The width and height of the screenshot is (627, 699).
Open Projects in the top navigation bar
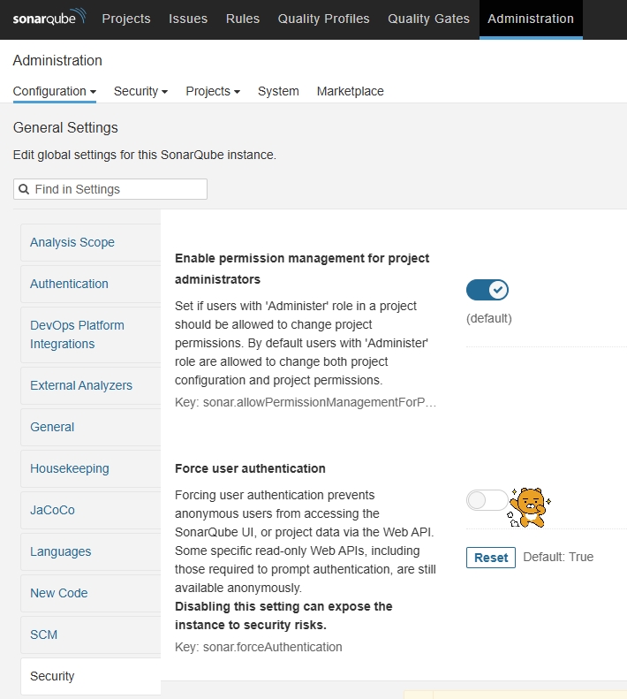coord(126,19)
